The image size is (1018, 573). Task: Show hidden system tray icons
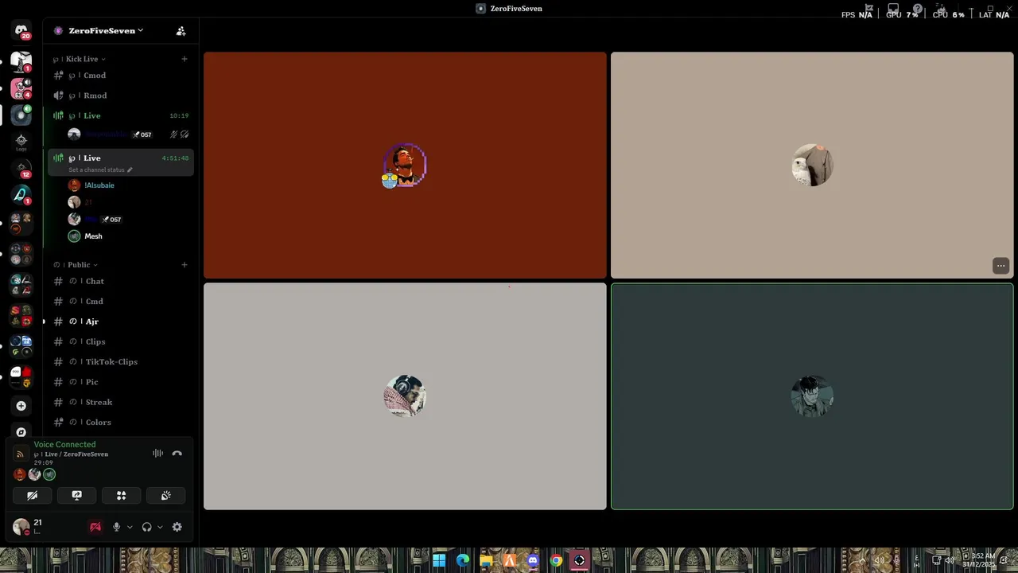[862, 560]
